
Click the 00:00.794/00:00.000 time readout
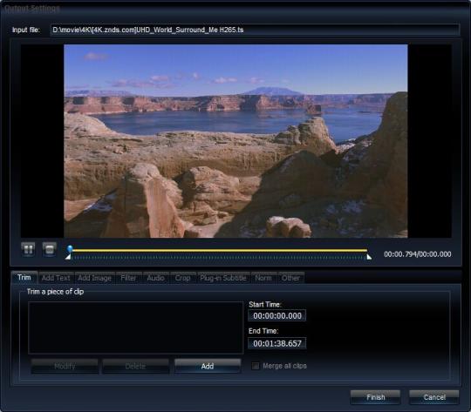click(x=418, y=254)
